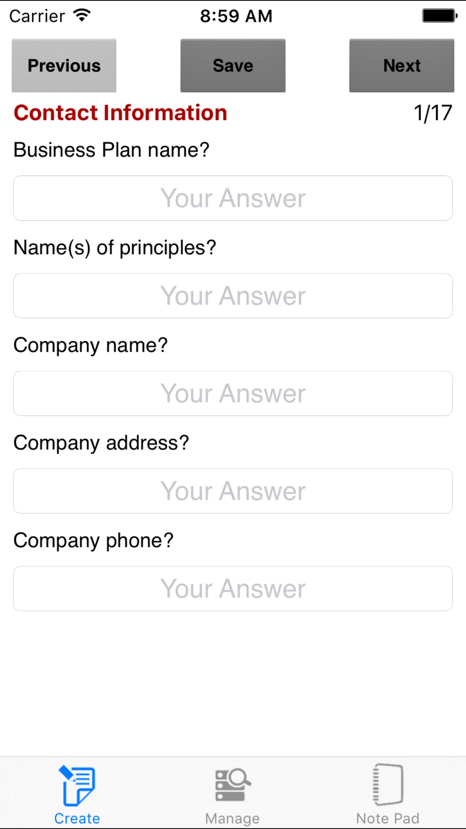The width and height of the screenshot is (466, 829).
Task: Select the Manage tab label
Action: (x=233, y=818)
